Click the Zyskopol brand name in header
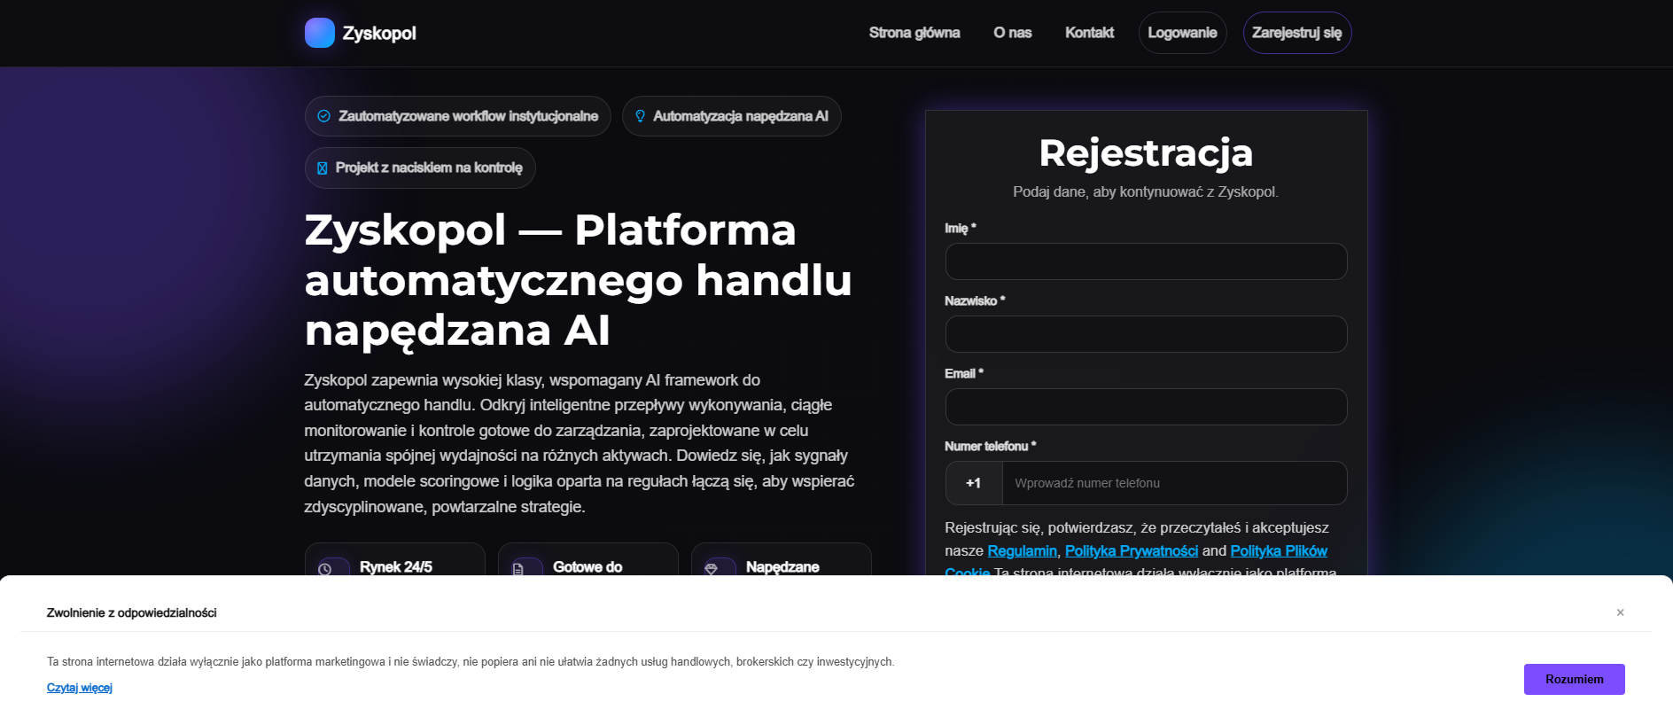Screen dimensions: 1673x725 click(x=379, y=33)
